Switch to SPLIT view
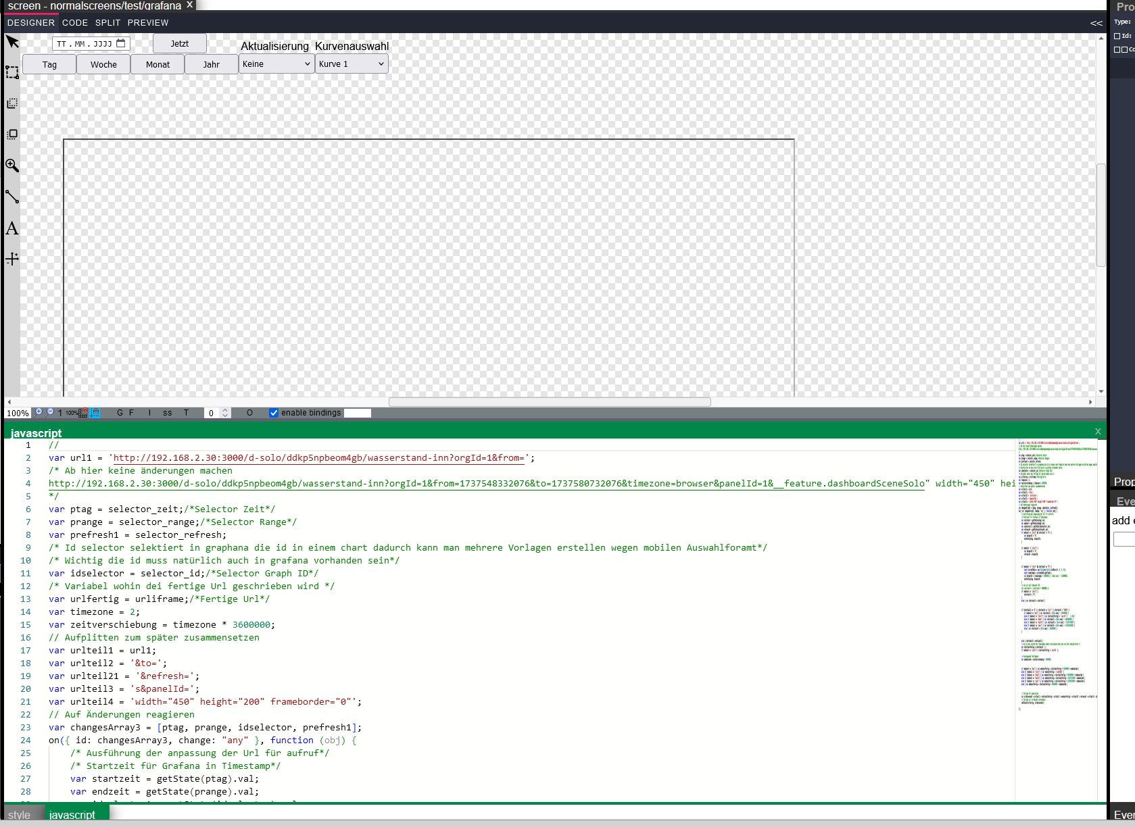This screenshot has height=827, width=1135. pyautogui.click(x=107, y=22)
